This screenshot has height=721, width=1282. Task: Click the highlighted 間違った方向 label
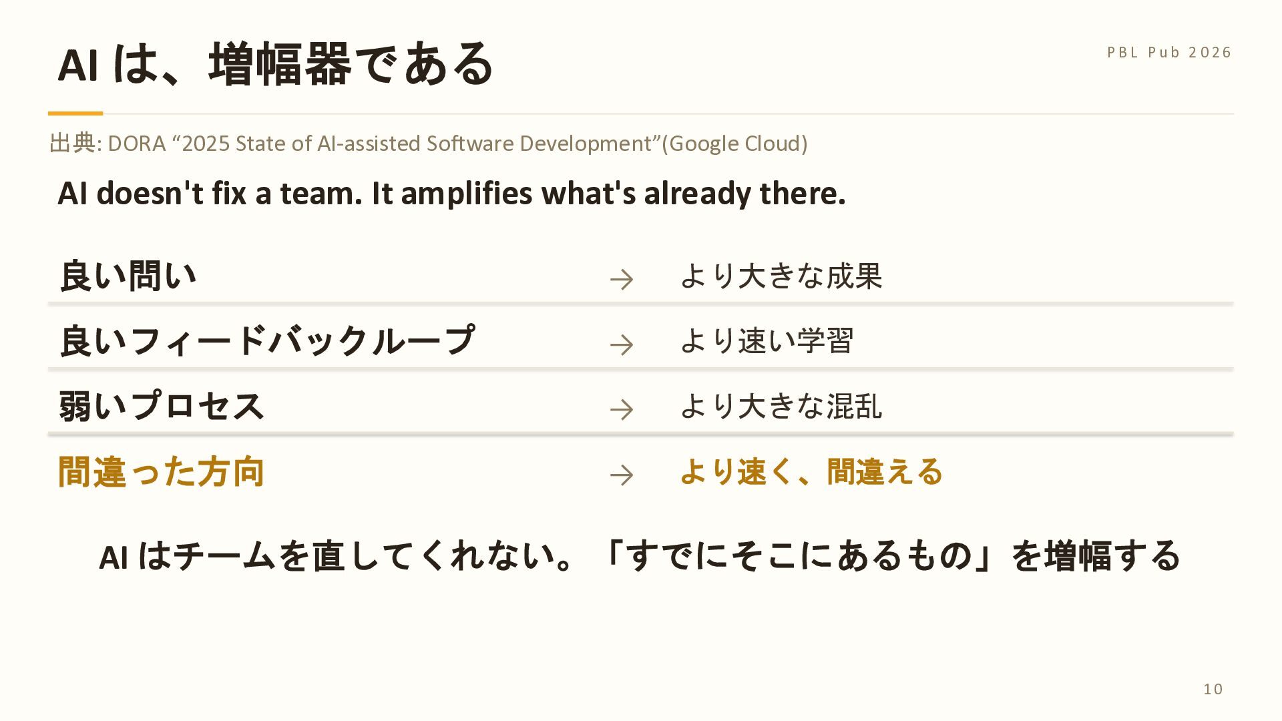(162, 471)
